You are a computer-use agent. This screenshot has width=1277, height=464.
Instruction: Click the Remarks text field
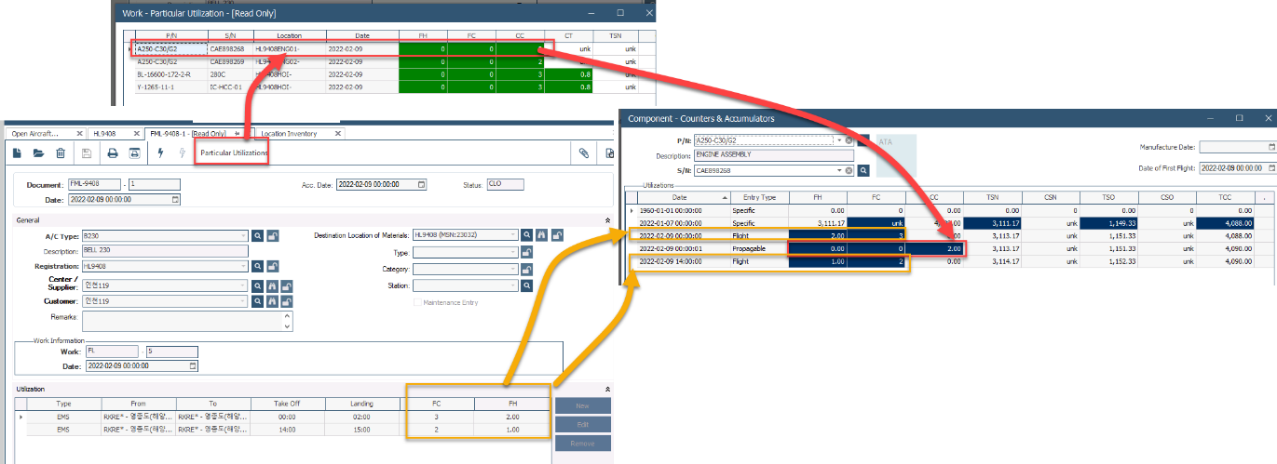click(x=182, y=321)
